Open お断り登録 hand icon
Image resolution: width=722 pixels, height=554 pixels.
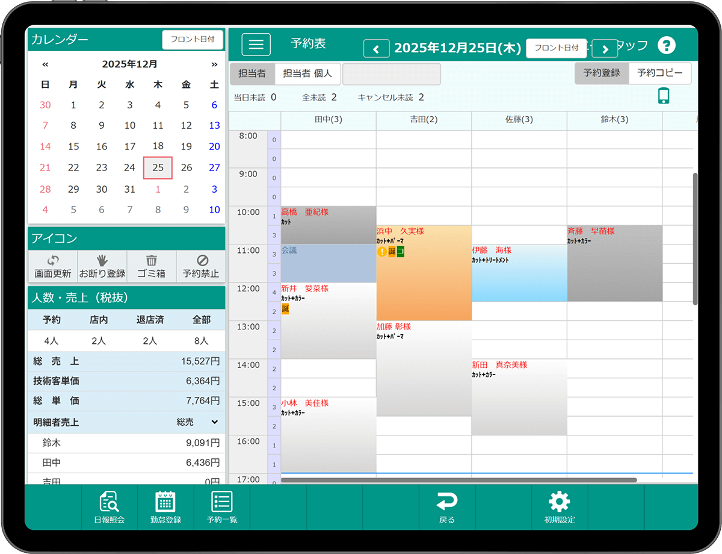coord(102,266)
